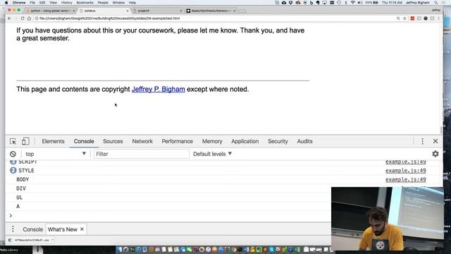Toggle the device toolbar icon
The image size is (451, 254).
(x=25, y=141)
